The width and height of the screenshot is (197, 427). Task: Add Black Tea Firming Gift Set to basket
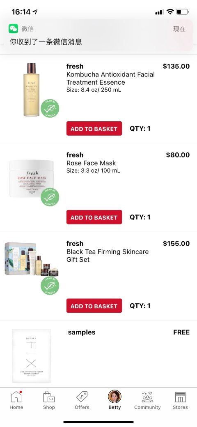click(94, 306)
